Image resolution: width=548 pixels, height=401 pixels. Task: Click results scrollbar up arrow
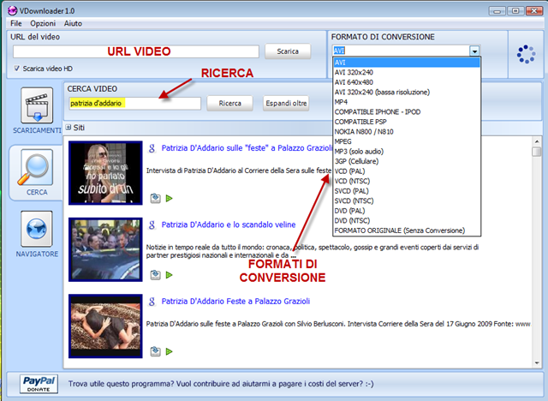[x=537, y=141]
